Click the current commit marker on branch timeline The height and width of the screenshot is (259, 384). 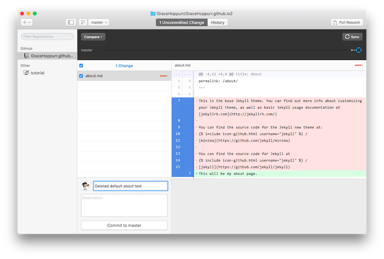[358, 50]
